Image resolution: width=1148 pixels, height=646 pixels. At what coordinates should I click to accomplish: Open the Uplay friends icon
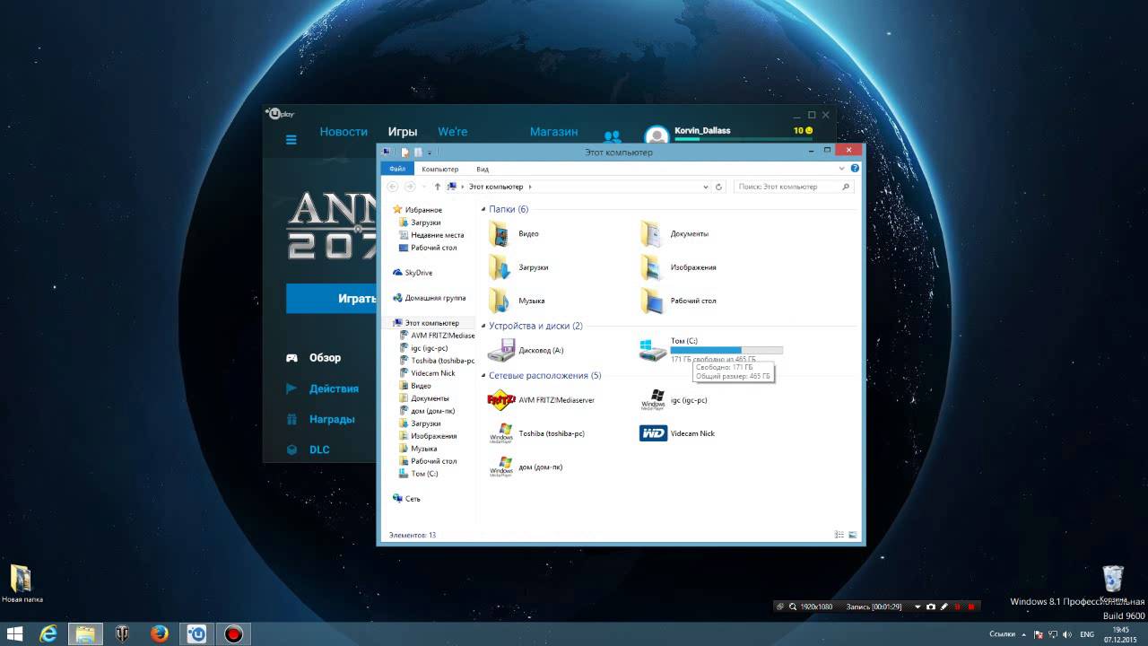pyautogui.click(x=612, y=137)
